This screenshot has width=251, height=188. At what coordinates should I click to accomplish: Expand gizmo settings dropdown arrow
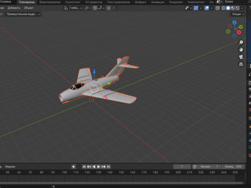tap(200, 8)
